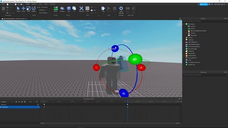Activate the Rotate tool
228x128 pixels.
click(x=33, y=9)
